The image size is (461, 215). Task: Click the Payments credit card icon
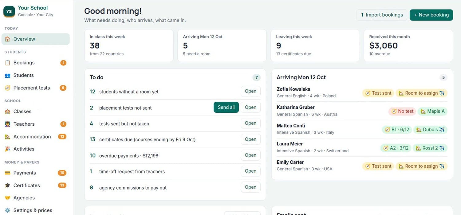click(8, 173)
